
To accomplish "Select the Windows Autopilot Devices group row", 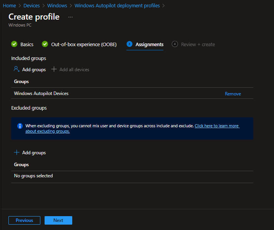I will click(x=132, y=93).
